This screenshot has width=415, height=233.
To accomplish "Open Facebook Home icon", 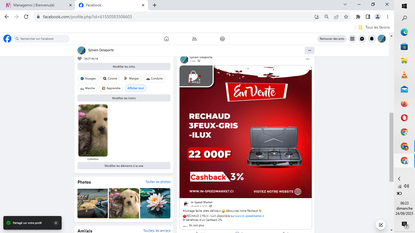I will point(166,39).
